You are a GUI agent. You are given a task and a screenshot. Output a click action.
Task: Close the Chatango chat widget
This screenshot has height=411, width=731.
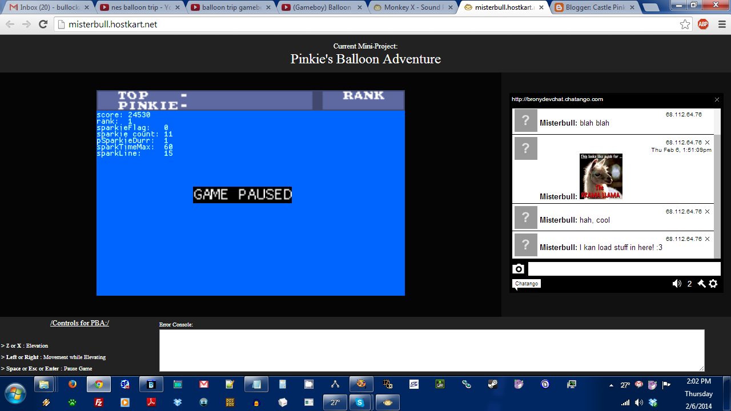(717, 100)
